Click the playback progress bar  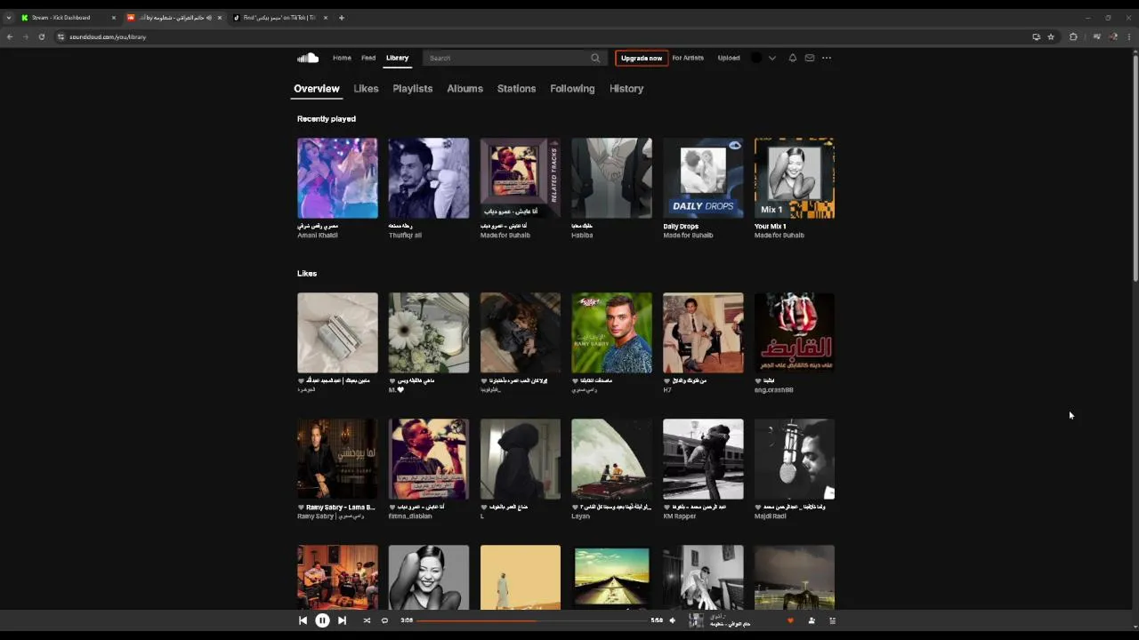pyautogui.click(x=531, y=620)
